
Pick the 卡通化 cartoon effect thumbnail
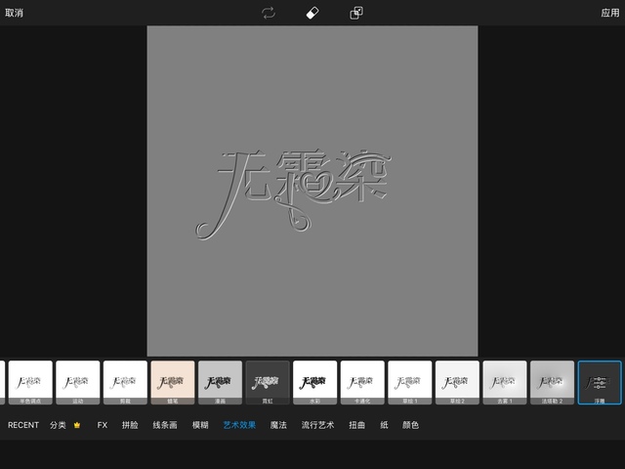362,382
